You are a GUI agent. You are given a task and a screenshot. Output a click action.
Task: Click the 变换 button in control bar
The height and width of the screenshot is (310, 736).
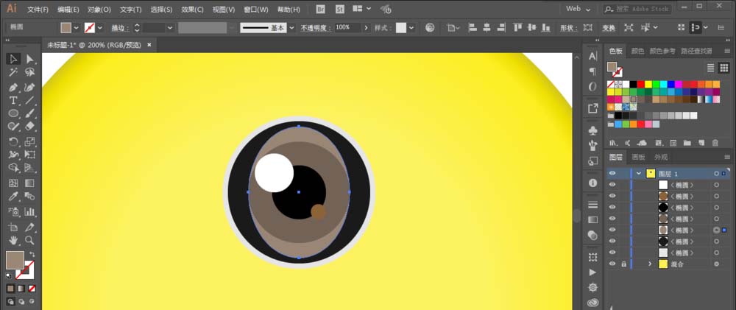[x=609, y=28]
